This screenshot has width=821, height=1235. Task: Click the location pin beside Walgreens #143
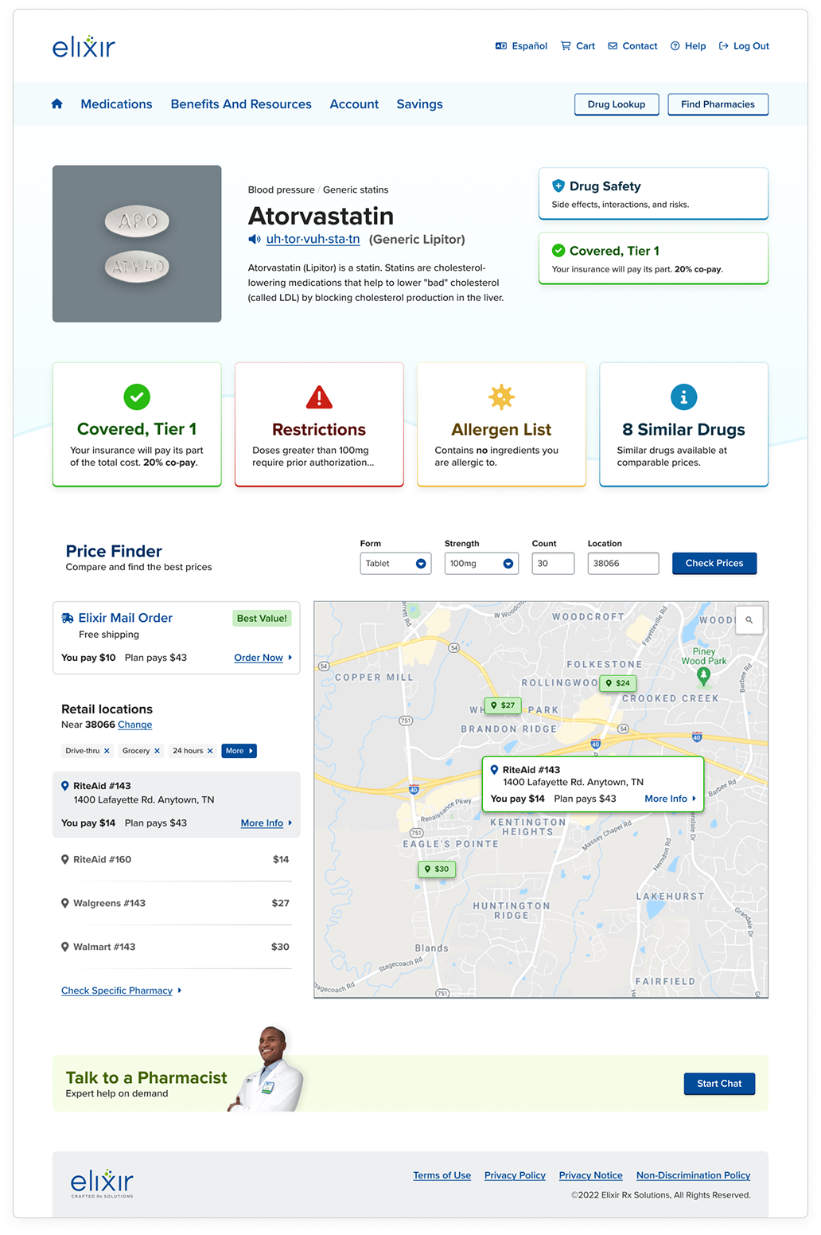(x=65, y=903)
